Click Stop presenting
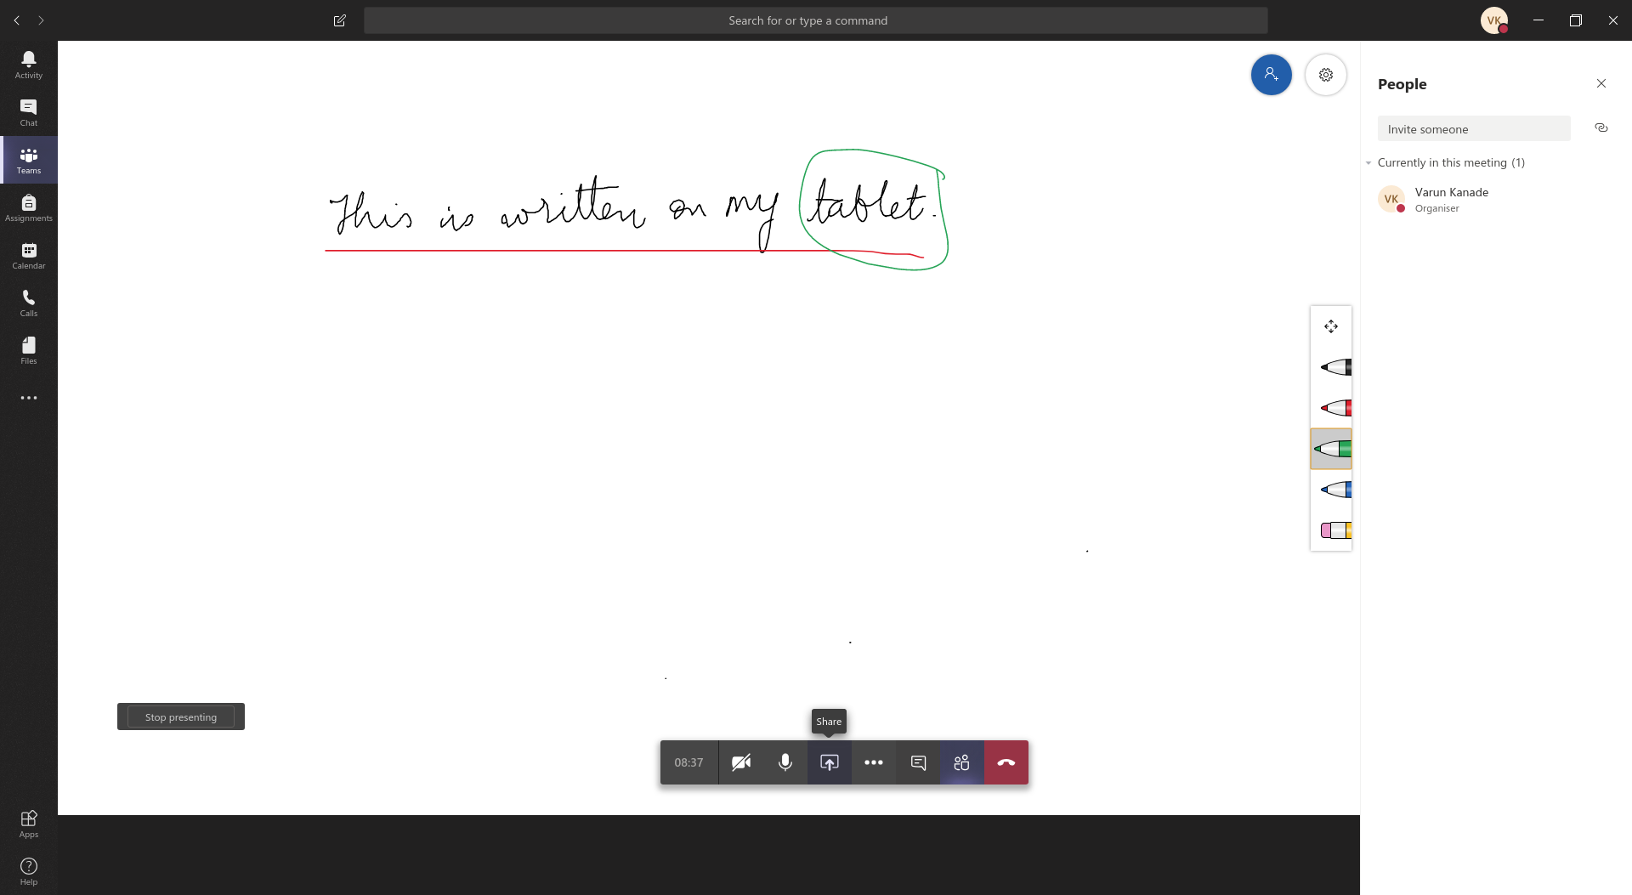 (x=181, y=717)
